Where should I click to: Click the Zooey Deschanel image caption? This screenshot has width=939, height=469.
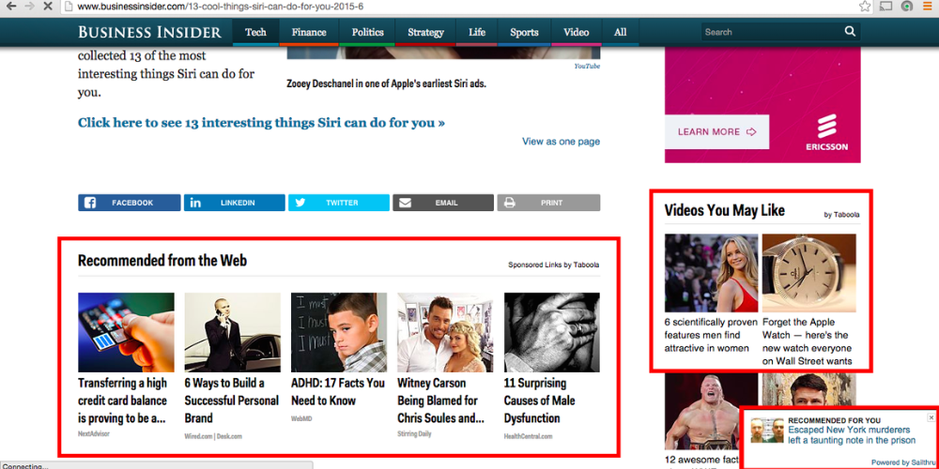(386, 83)
